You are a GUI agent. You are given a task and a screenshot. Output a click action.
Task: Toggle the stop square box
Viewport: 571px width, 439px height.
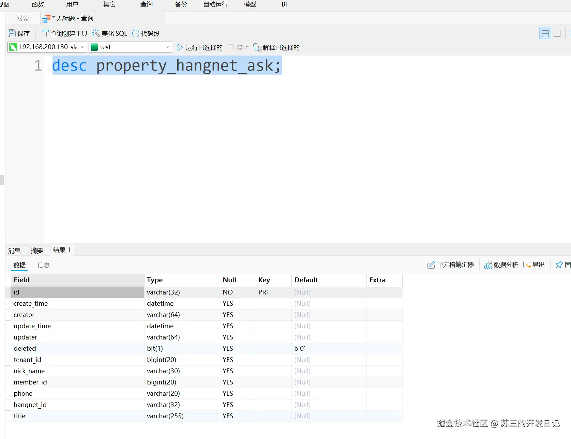point(231,47)
